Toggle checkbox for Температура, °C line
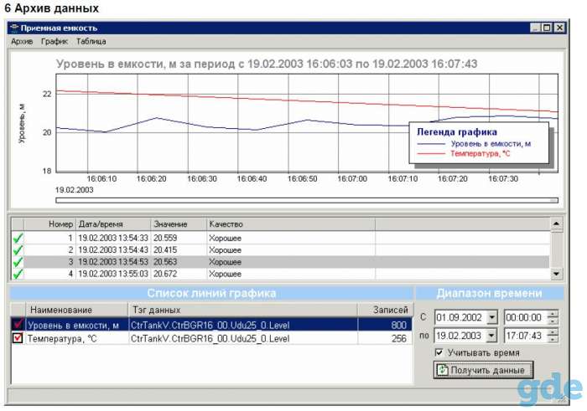The image size is (587, 411). (x=18, y=338)
